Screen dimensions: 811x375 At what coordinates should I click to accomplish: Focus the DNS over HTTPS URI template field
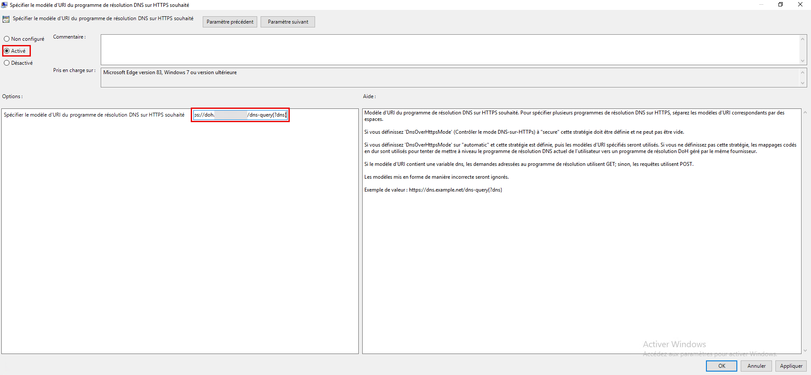[240, 115]
